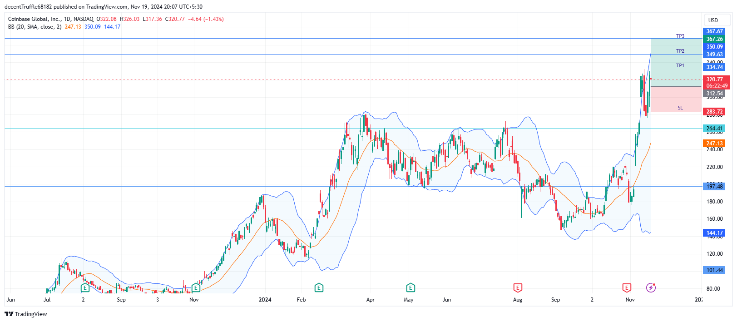This screenshot has width=737, height=322.
Task: Select the TP3 label text
Action: 680,36
